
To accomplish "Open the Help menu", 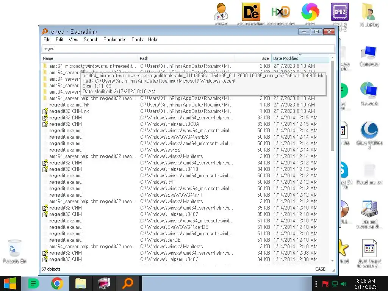I will click(x=152, y=39).
